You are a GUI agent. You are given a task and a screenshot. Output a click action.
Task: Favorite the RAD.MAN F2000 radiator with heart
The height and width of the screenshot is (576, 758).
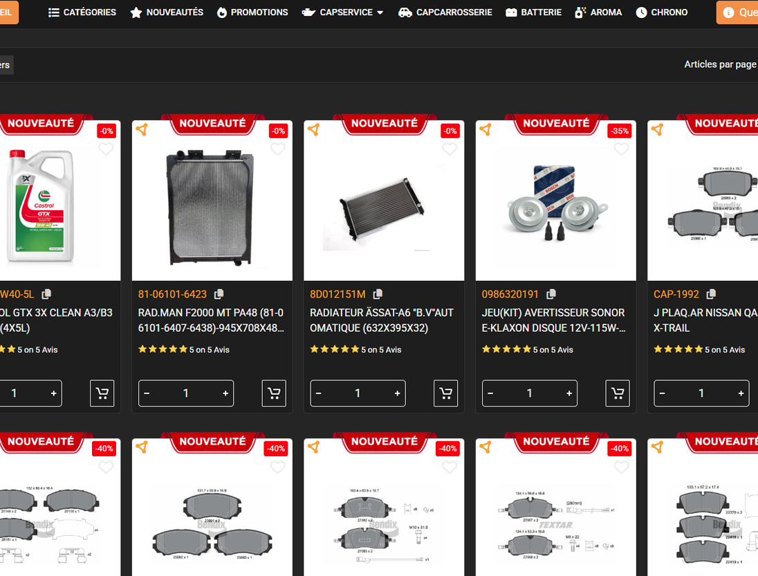click(277, 149)
